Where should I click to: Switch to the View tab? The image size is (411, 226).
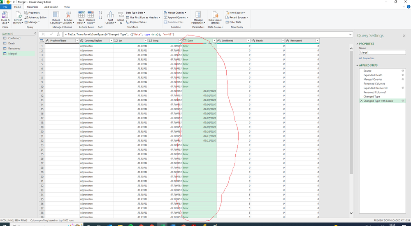pyautogui.click(x=67, y=7)
